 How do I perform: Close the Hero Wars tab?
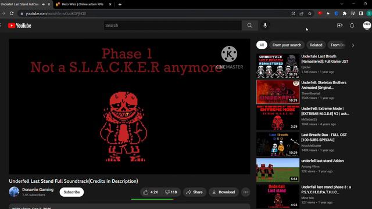point(110,4)
